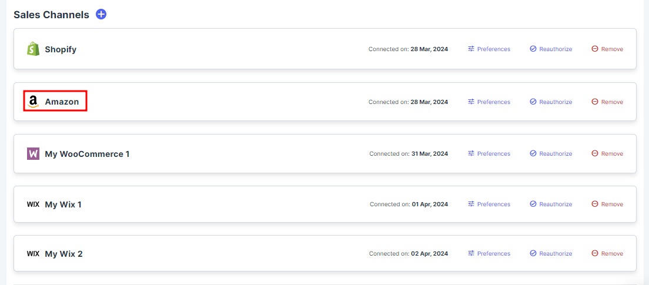Remove the My Wix 1 channel
649x285 pixels.
point(607,204)
